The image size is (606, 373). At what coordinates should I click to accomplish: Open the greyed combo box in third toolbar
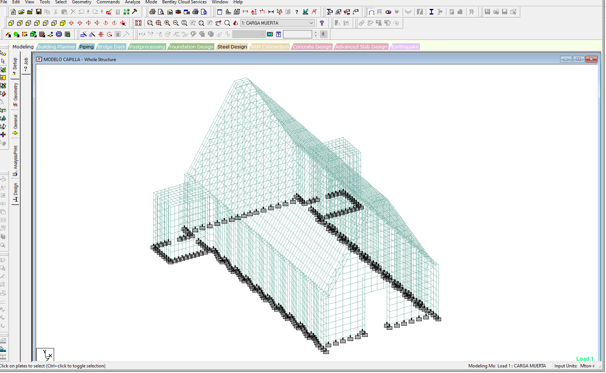(x=249, y=34)
